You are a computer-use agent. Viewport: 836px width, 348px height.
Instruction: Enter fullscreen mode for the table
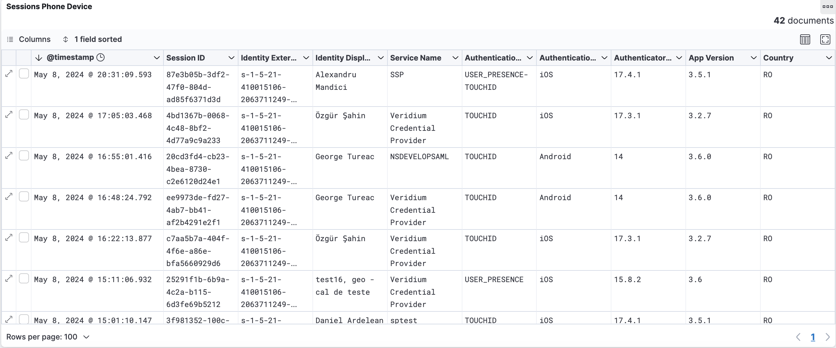click(826, 39)
